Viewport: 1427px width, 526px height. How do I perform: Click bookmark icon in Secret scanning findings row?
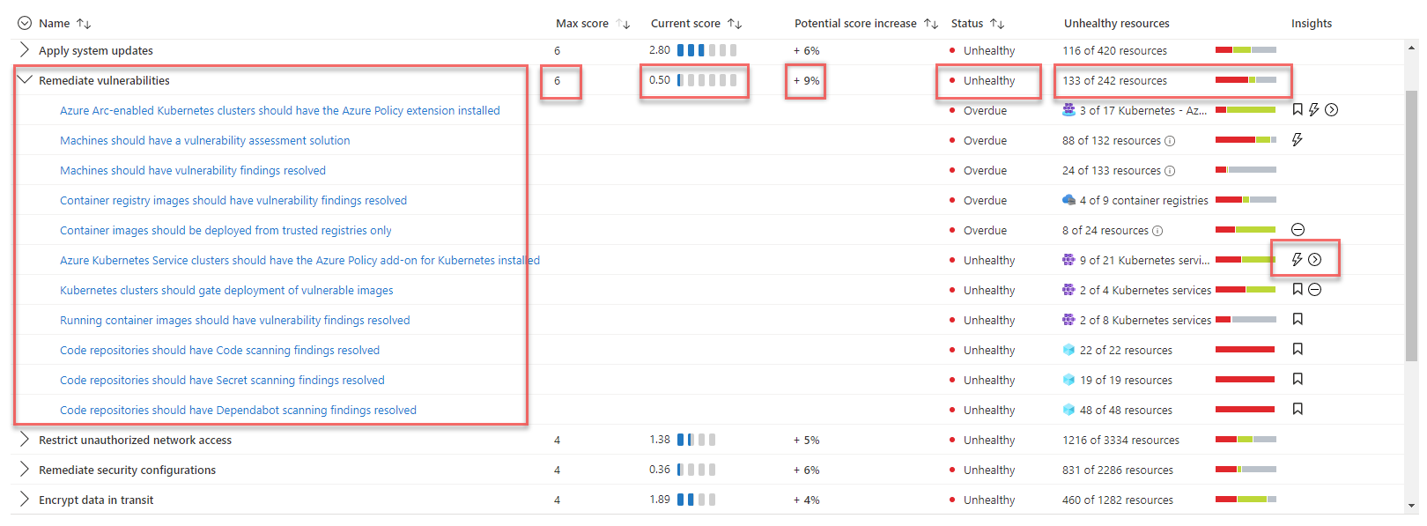pos(1298,380)
